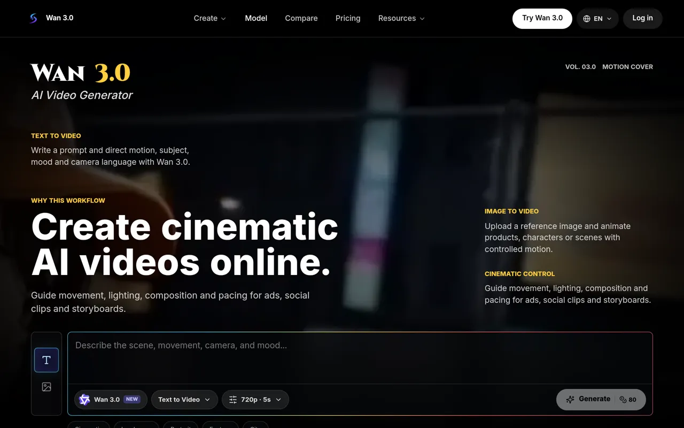Click the 80 credits indicator
The image size is (684, 428).
point(628,400)
